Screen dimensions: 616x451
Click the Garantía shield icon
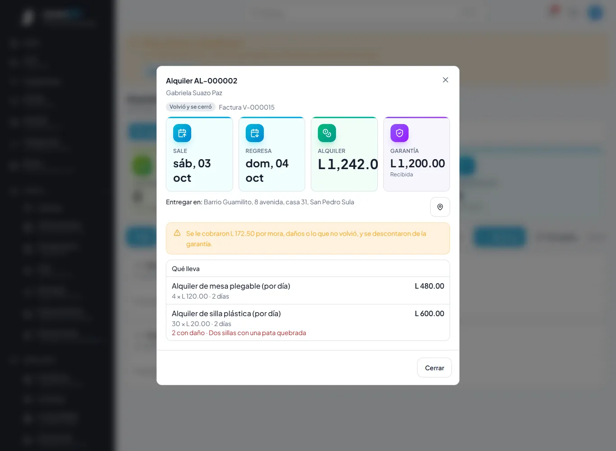tap(400, 133)
